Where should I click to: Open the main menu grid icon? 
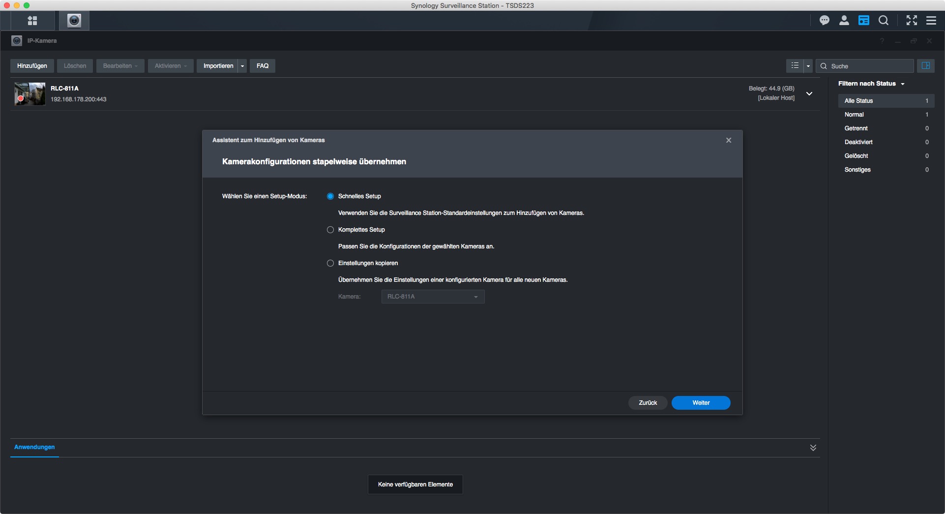pyautogui.click(x=32, y=21)
